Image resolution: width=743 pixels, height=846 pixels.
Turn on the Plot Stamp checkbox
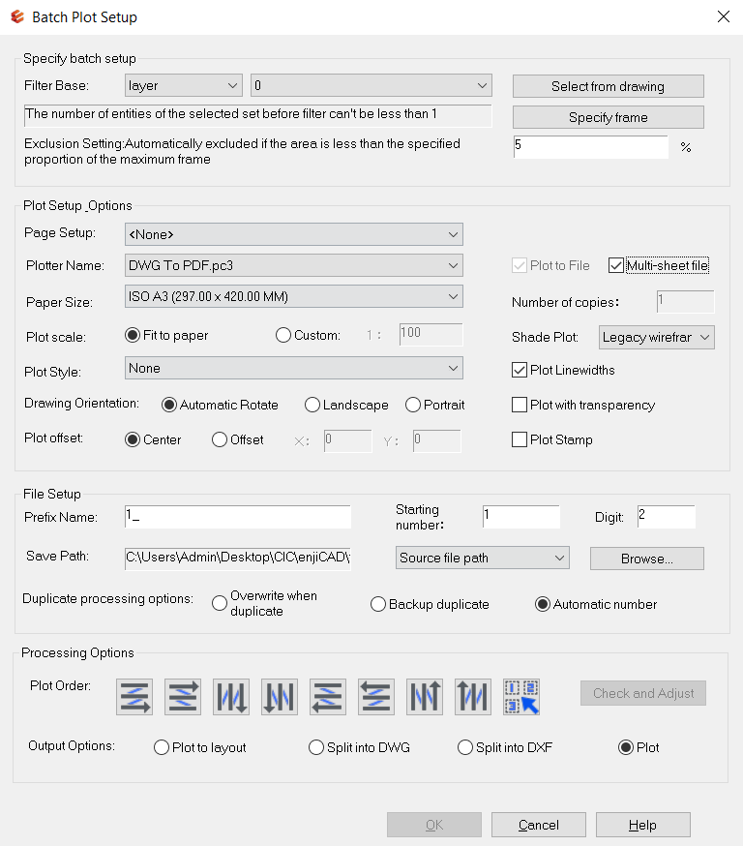pos(520,439)
